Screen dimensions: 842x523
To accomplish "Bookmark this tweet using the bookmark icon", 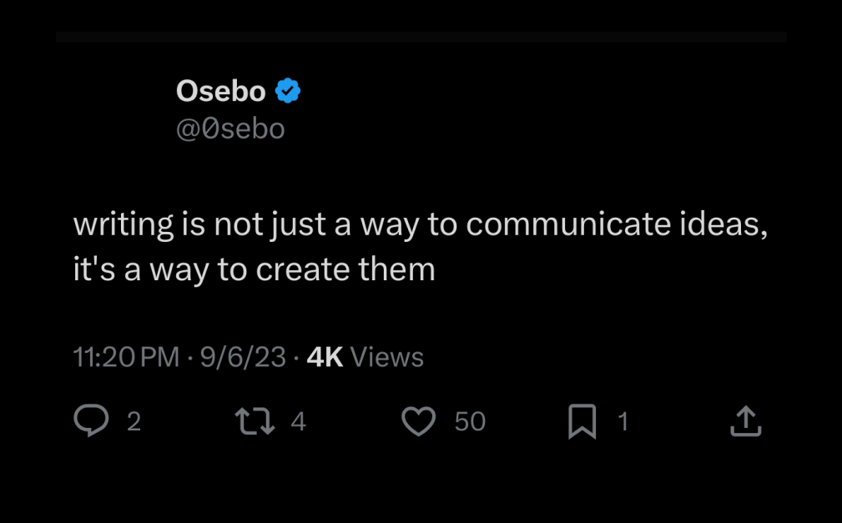I will [582, 421].
